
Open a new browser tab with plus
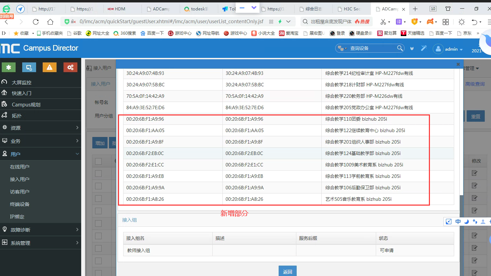(415, 9)
